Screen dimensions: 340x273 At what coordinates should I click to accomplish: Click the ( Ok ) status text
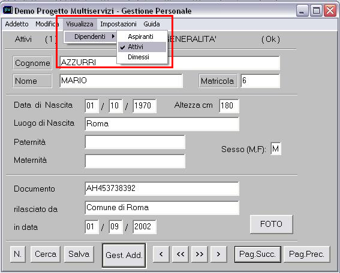(x=271, y=40)
